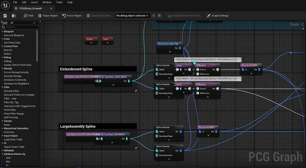
Task: Open the Help menu
Action: (70, 2)
